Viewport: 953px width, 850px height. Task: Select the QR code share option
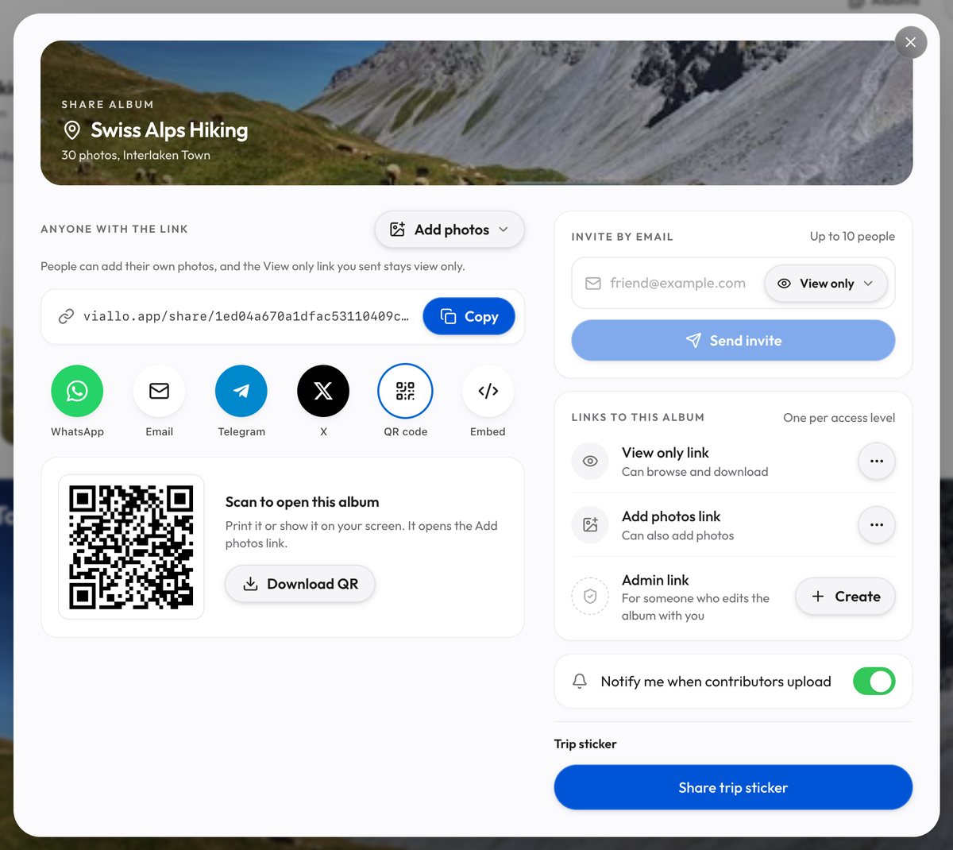405,391
